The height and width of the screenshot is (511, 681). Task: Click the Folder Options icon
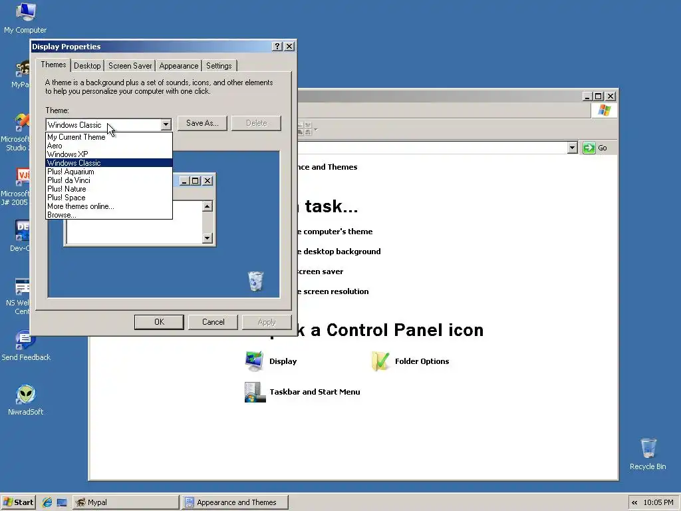[380, 361]
